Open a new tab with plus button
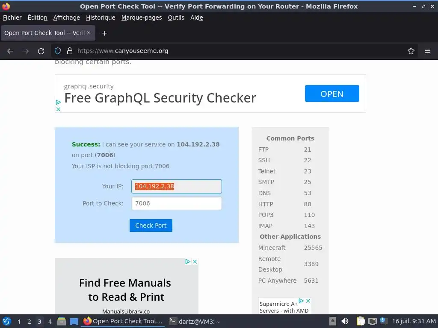 click(x=104, y=33)
